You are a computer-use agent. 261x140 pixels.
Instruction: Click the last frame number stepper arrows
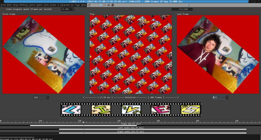point(227,98)
